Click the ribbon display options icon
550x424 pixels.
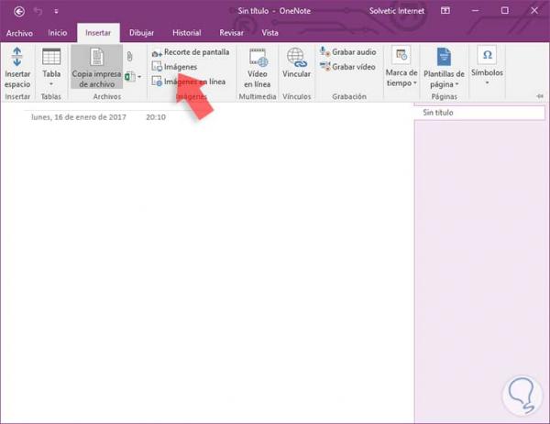445,11
